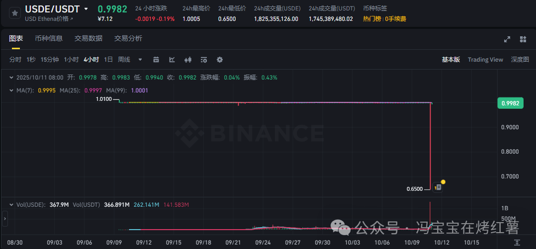
Task: Expand more time interval options
Action: tap(140, 60)
